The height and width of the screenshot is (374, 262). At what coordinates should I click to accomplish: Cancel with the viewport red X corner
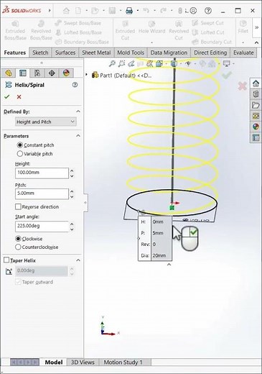pyautogui.click(x=242, y=86)
